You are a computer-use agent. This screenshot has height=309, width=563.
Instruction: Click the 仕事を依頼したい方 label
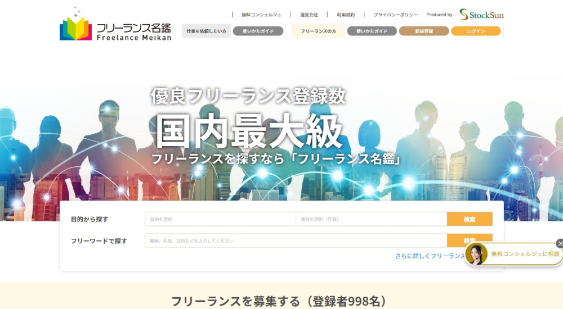click(207, 31)
